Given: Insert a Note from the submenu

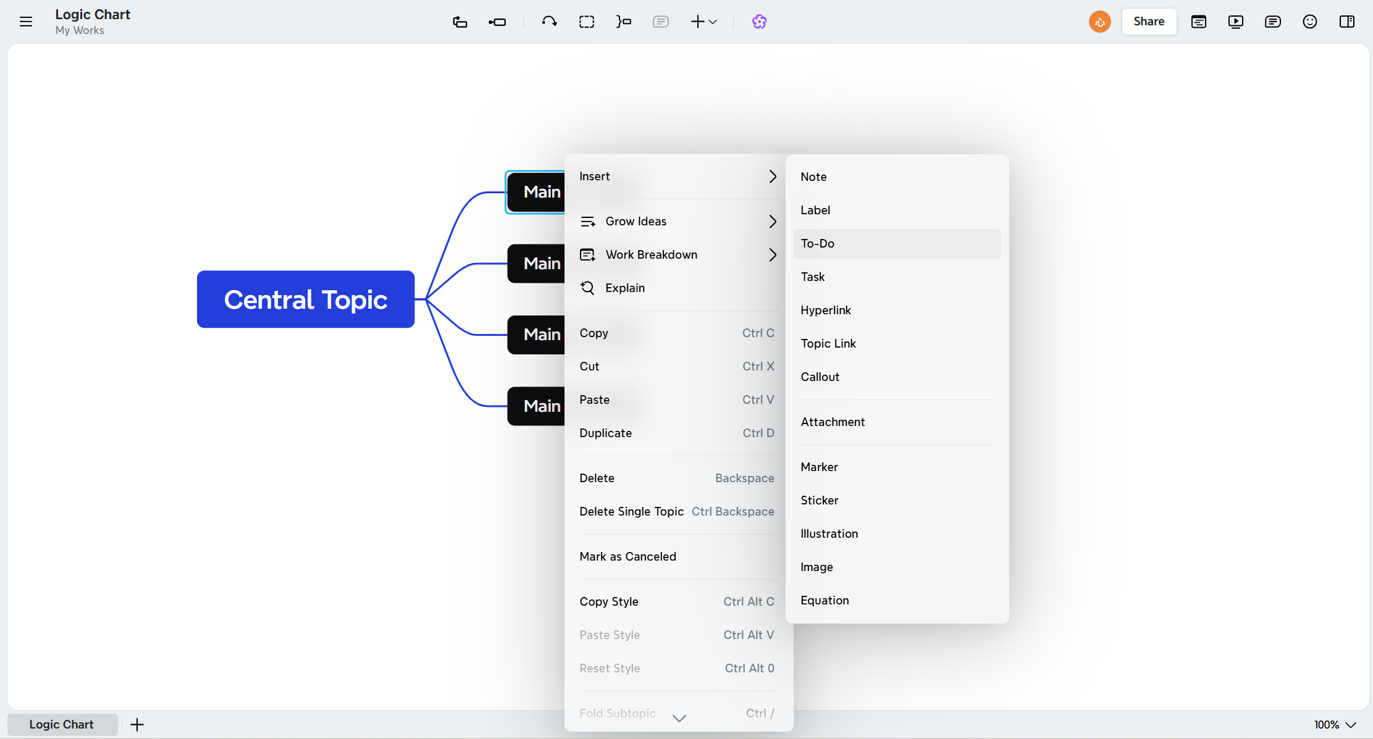Looking at the screenshot, I should (x=897, y=177).
